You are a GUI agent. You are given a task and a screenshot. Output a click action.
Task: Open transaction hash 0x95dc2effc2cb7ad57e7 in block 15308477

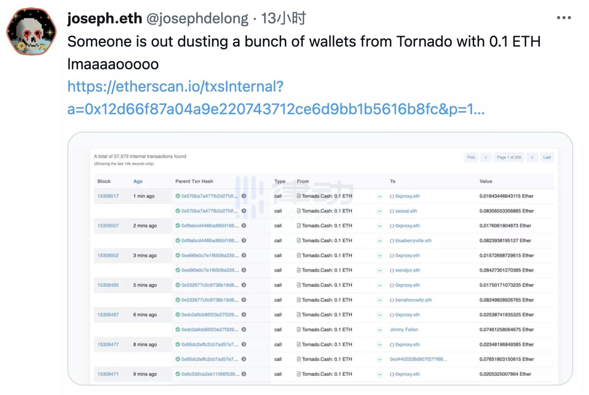coord(210,344)
